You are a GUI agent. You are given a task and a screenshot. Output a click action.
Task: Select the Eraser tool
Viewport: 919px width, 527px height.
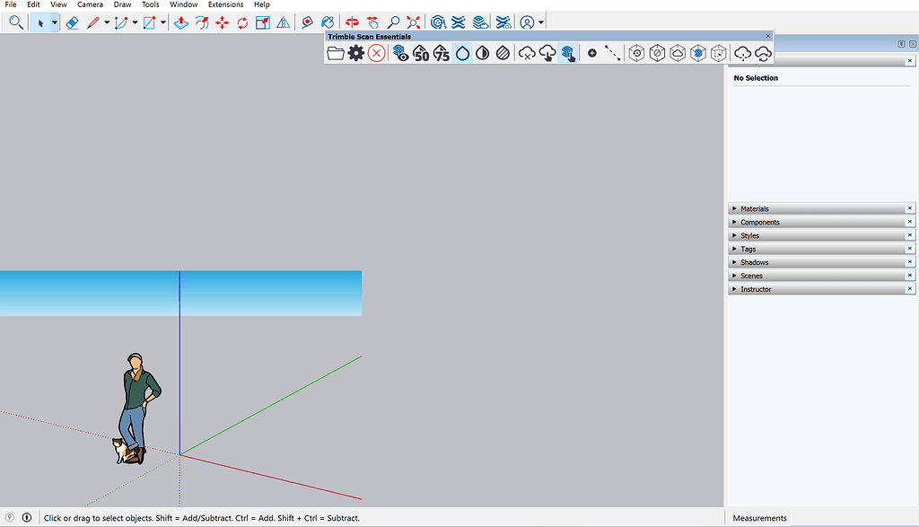point(72,22)
